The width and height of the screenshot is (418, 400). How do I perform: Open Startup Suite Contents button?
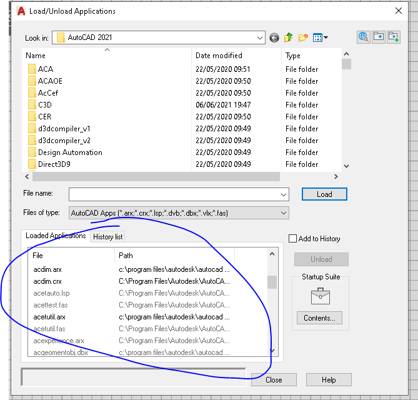[x=319, y=318]
